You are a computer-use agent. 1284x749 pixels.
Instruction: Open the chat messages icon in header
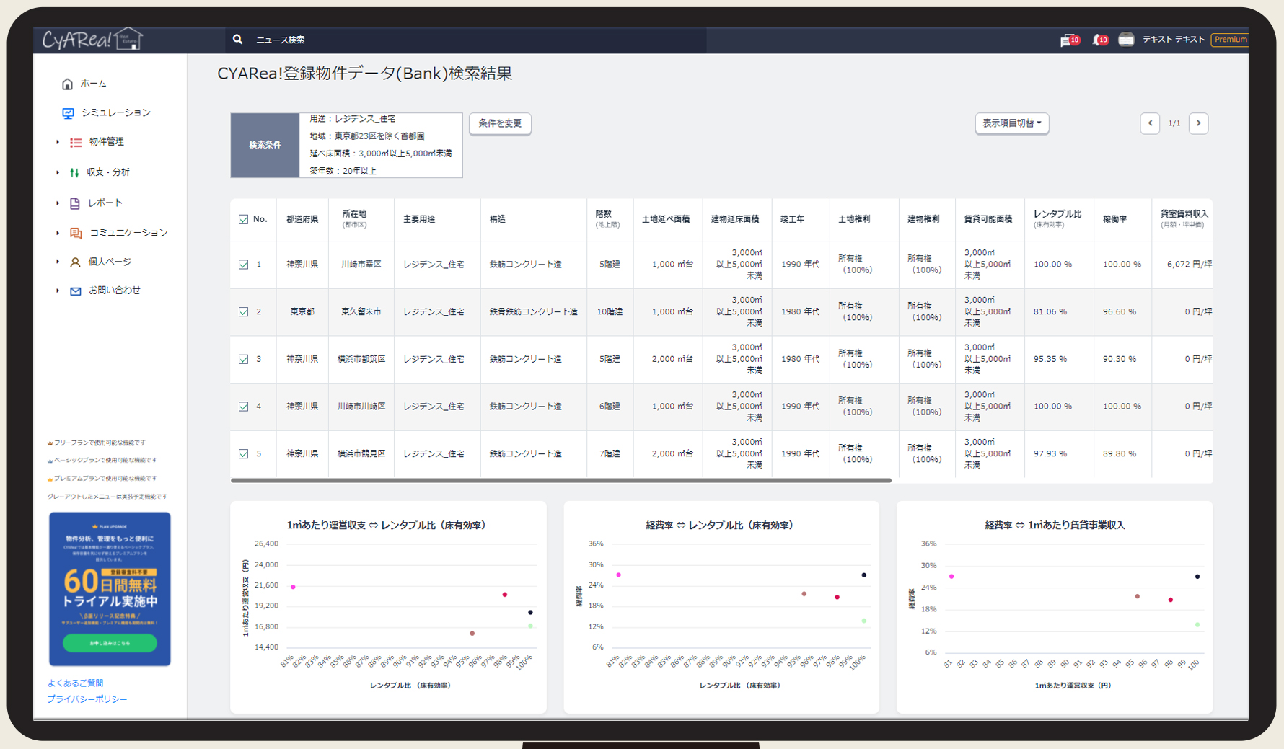coord(1067,40)
